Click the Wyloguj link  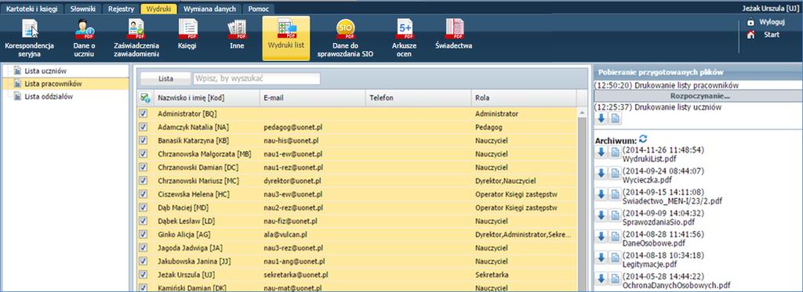click(772, 23)
